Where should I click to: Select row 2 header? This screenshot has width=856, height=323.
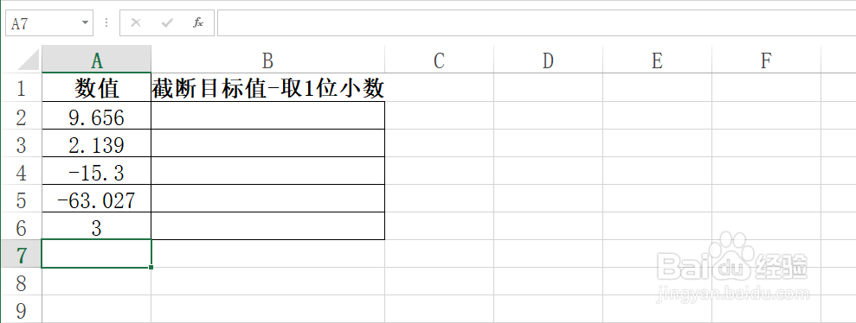point(21,116)
